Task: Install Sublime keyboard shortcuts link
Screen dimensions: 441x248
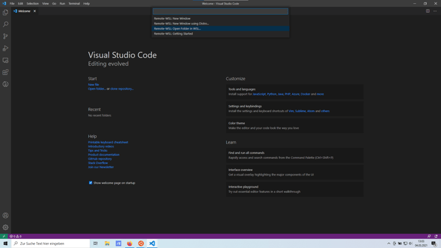Action: coord(301,111)
